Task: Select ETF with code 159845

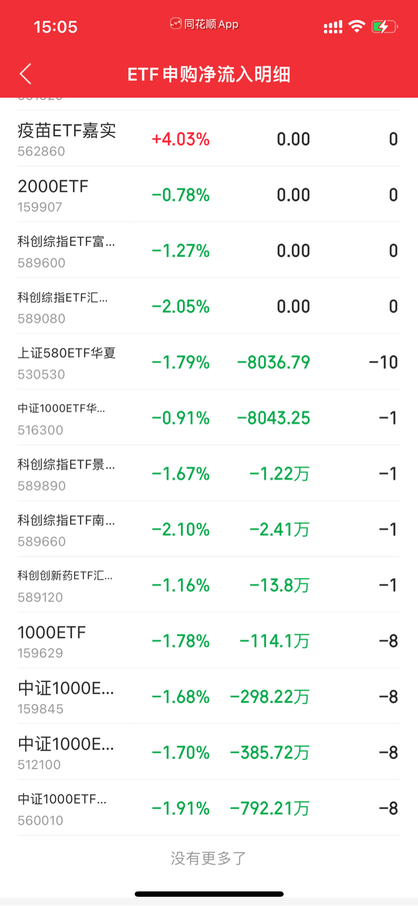Action: coord(209,697)
